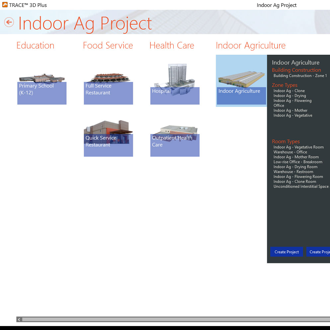Select Building Construction - Zone 1
Viewport: 330px width, 330px height.
300,75
